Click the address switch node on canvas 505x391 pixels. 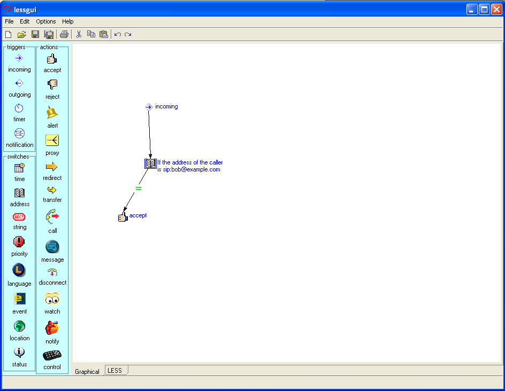pyautogui.click(x=150, y=163)
